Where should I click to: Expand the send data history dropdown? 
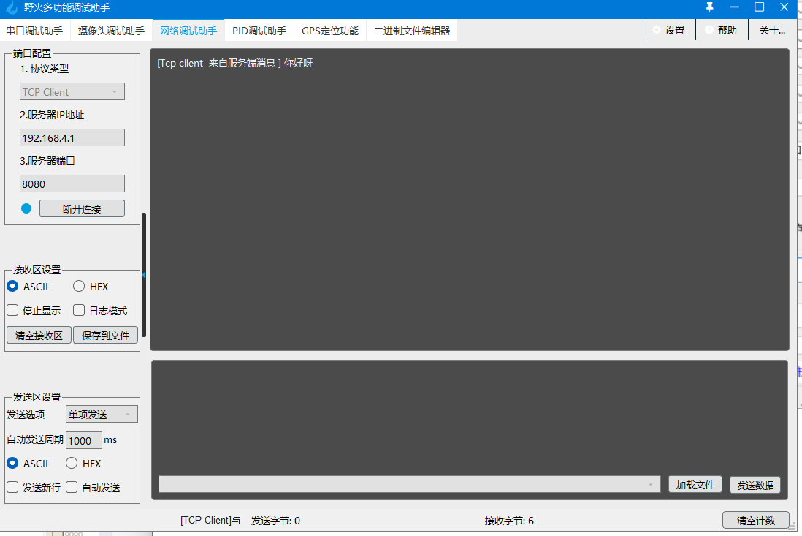click(651, 484)
